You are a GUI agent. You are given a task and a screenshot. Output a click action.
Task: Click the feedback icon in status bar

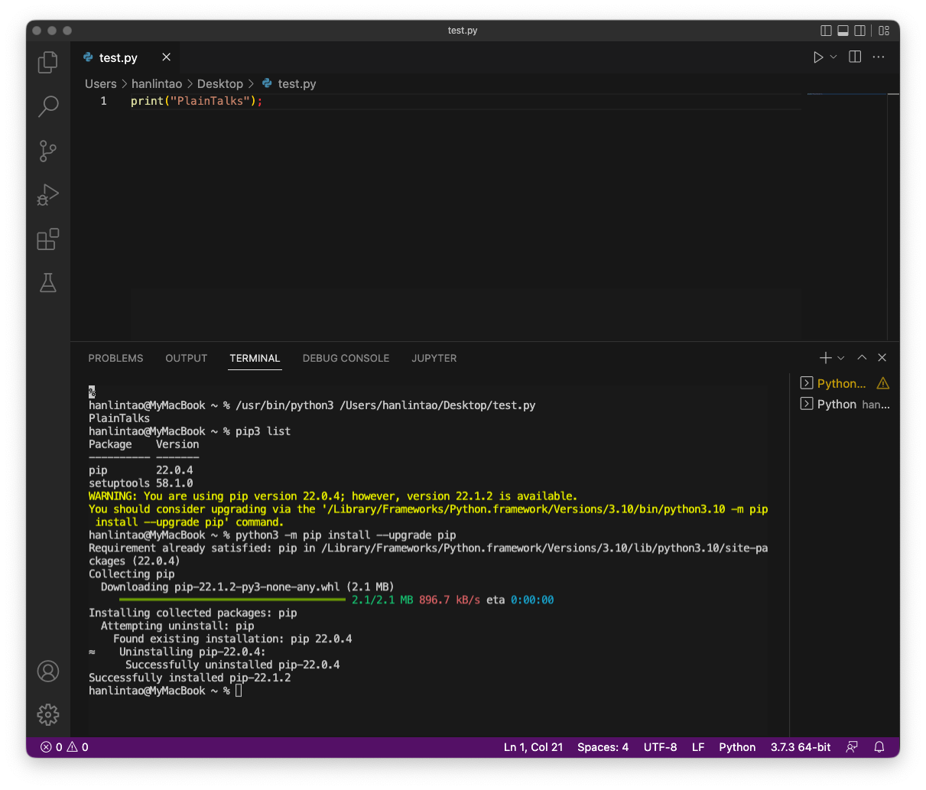point(852,747)
